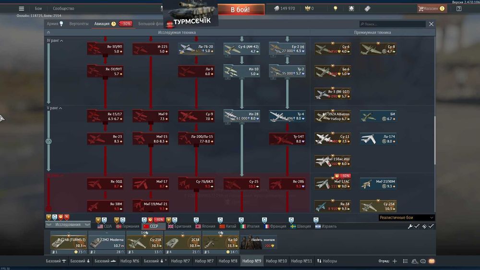Add a squad member with plus icon
This screenshot has width=480, height=270.
[395, 261]
